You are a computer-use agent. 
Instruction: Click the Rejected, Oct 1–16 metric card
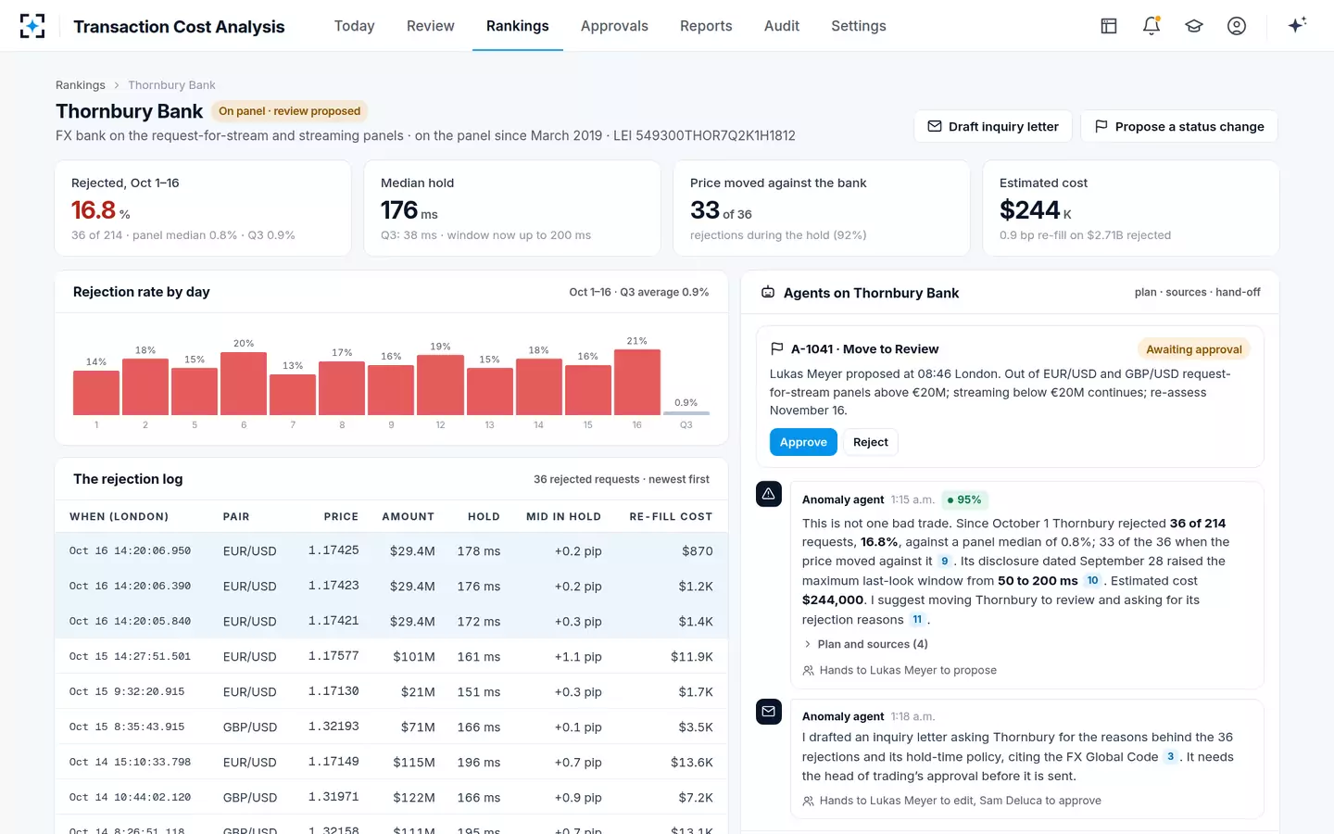203,208
